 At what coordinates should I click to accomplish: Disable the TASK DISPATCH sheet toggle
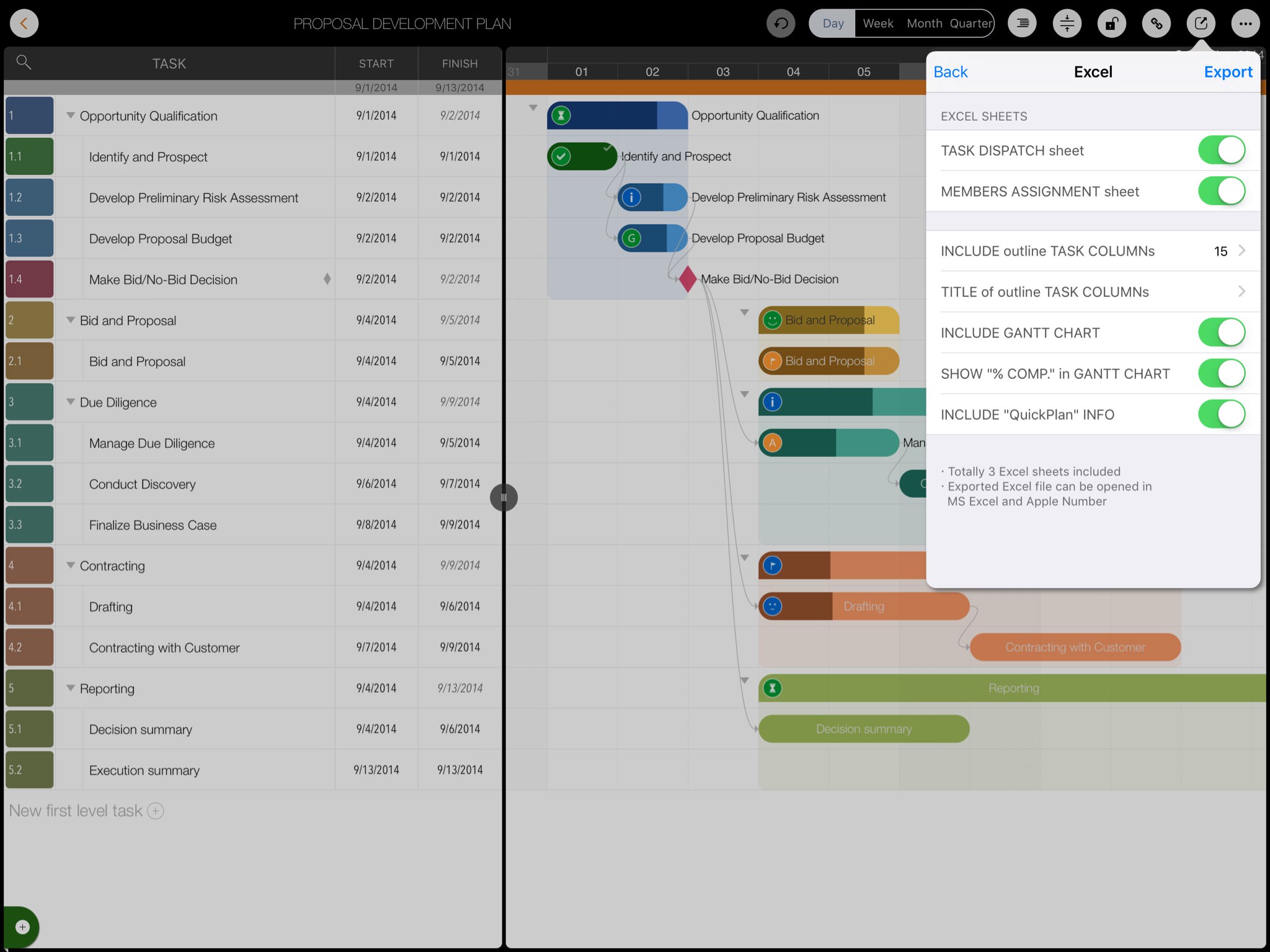(1221, 150)
